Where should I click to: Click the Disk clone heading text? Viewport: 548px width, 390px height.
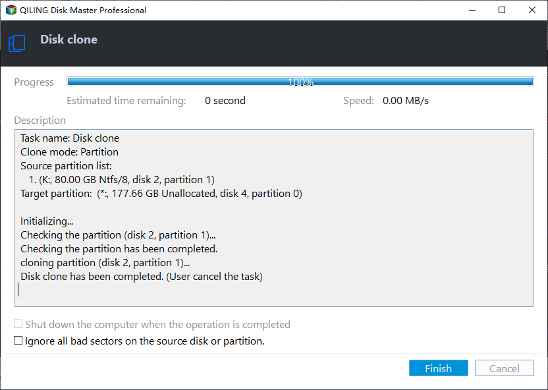point(69,40)
